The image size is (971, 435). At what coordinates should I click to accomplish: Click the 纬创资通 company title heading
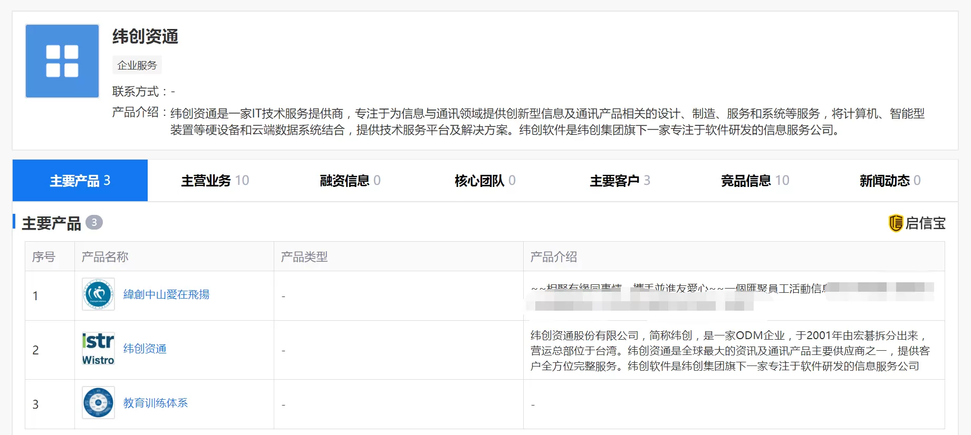coord(145,36)
